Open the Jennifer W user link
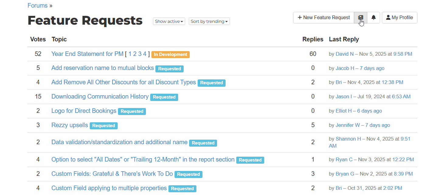 348,125
